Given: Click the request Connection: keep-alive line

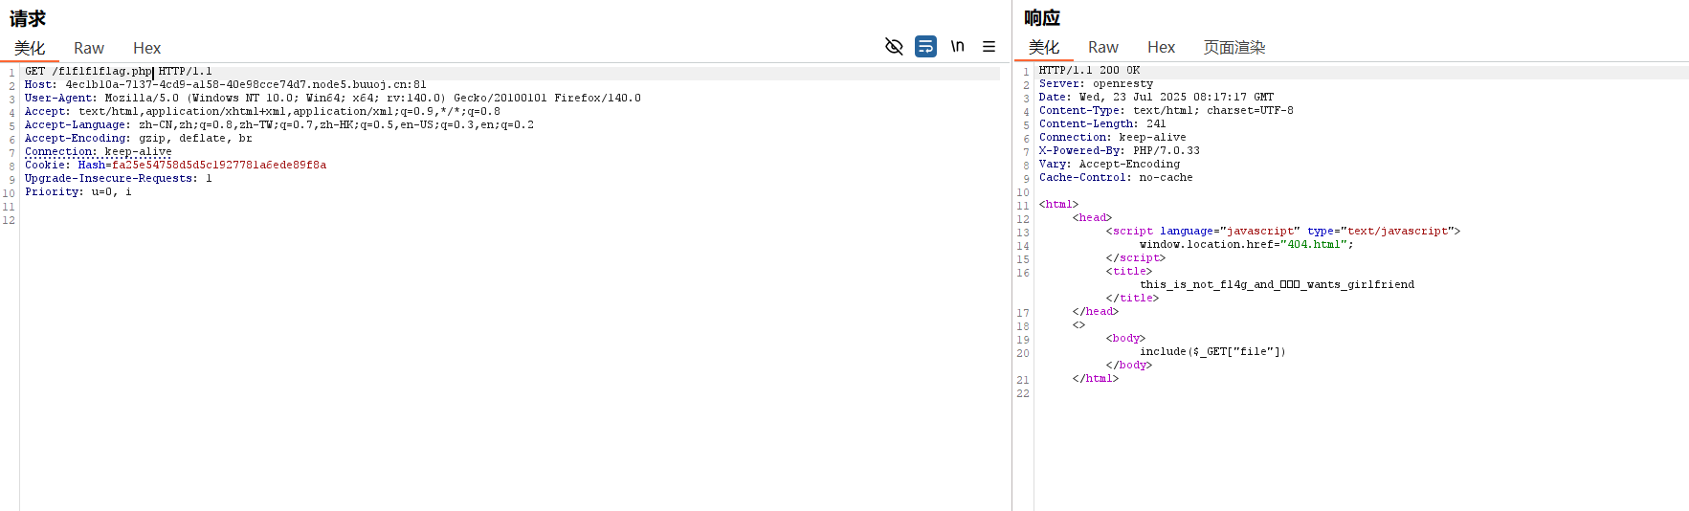Looking at the screenshot, I should coord(99,152).
